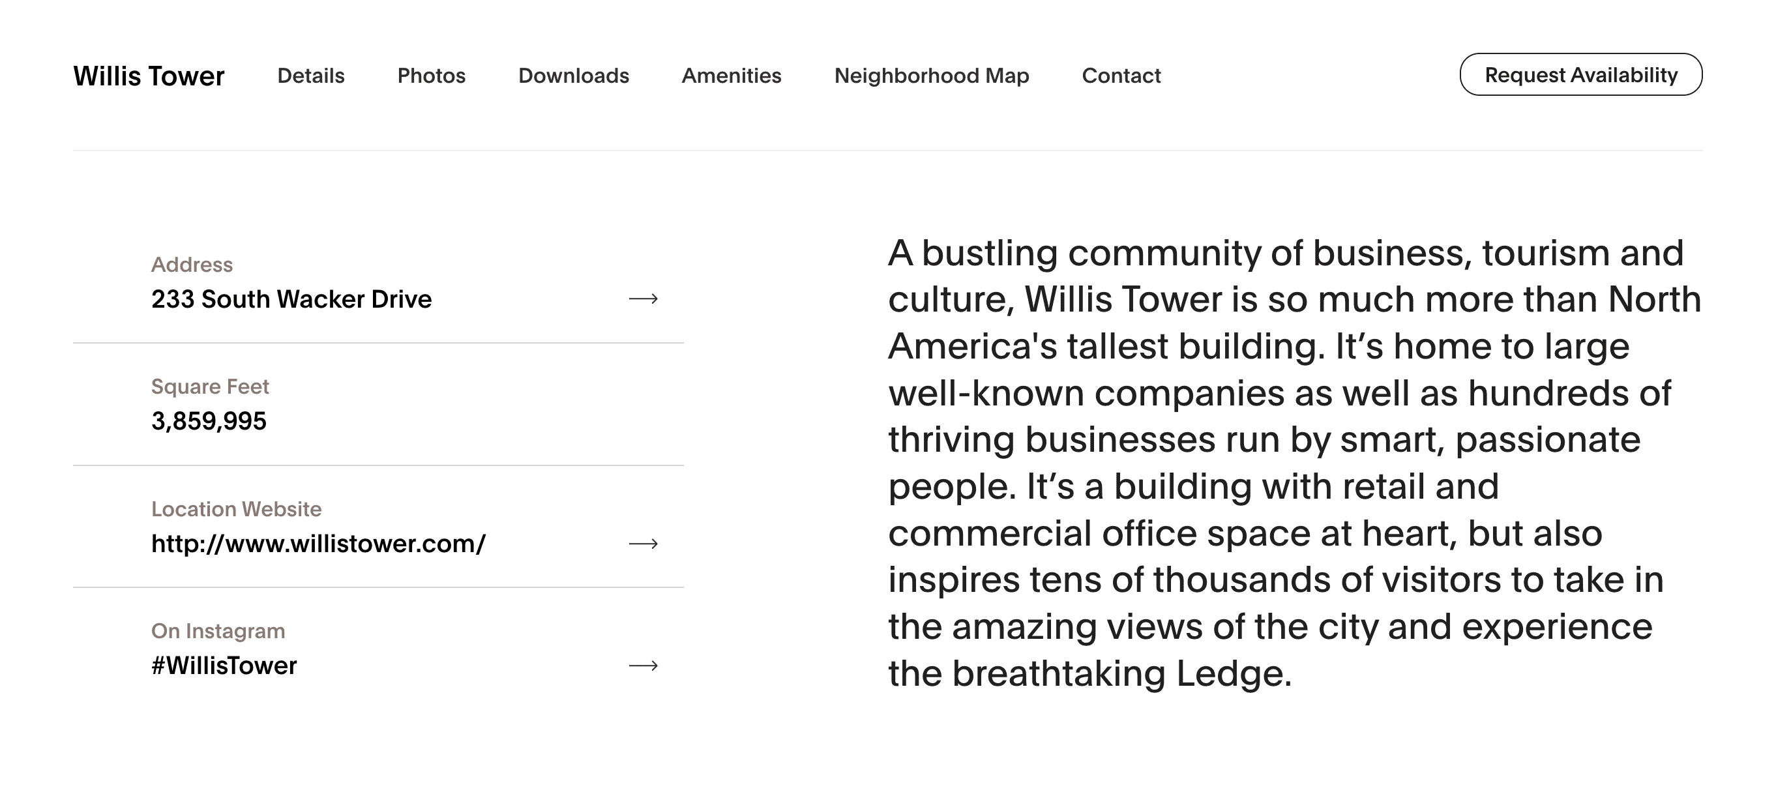This screenshot has height=807, width=1776.
Task: Click the arrow icon beside the address
Action: [x=644, y=299]
